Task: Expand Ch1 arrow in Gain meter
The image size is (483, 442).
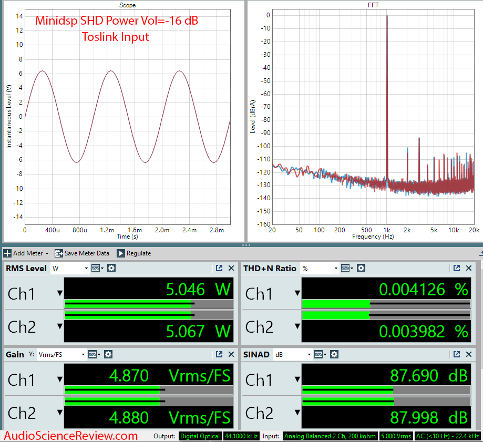Action: tap(60, 379)
